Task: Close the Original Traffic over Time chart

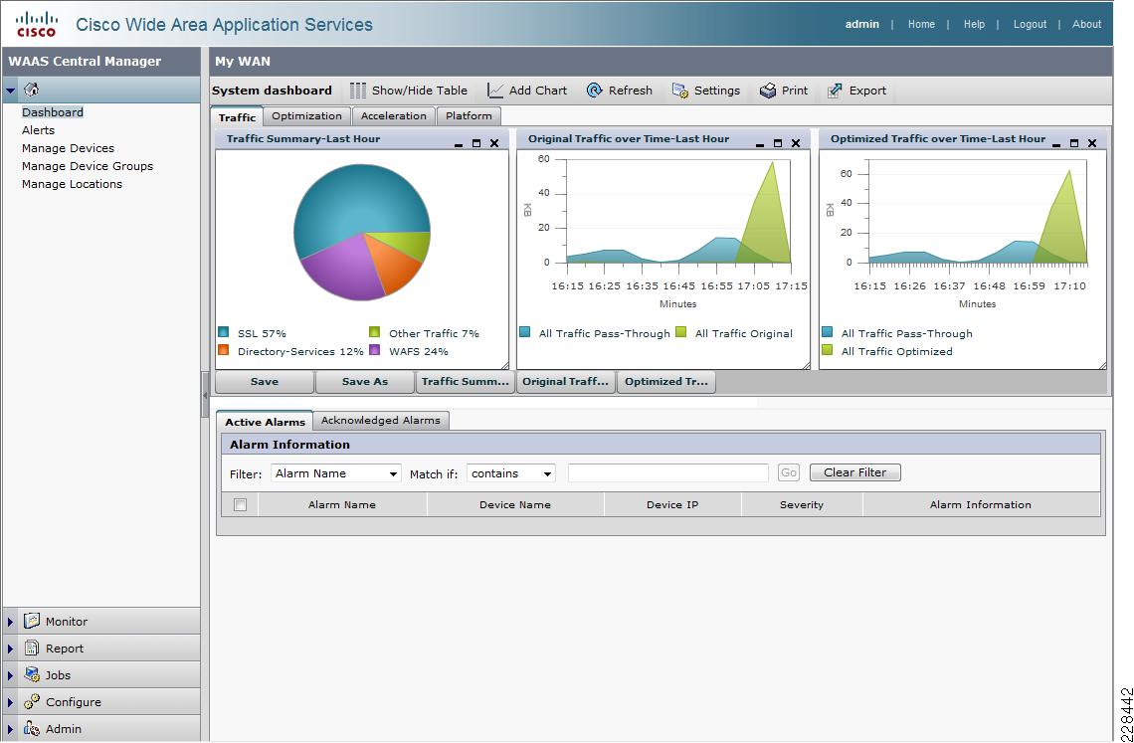Action: (x=796, y=143)
